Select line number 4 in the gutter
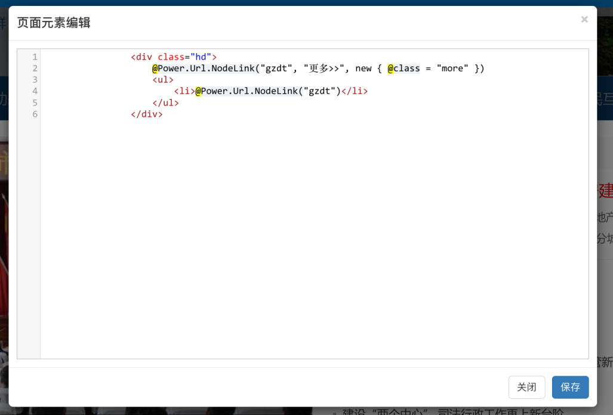 click(x=35, y=91)
